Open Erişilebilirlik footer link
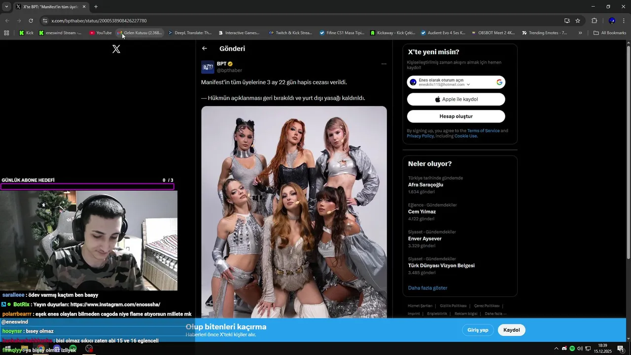 (x=437, y=314)
